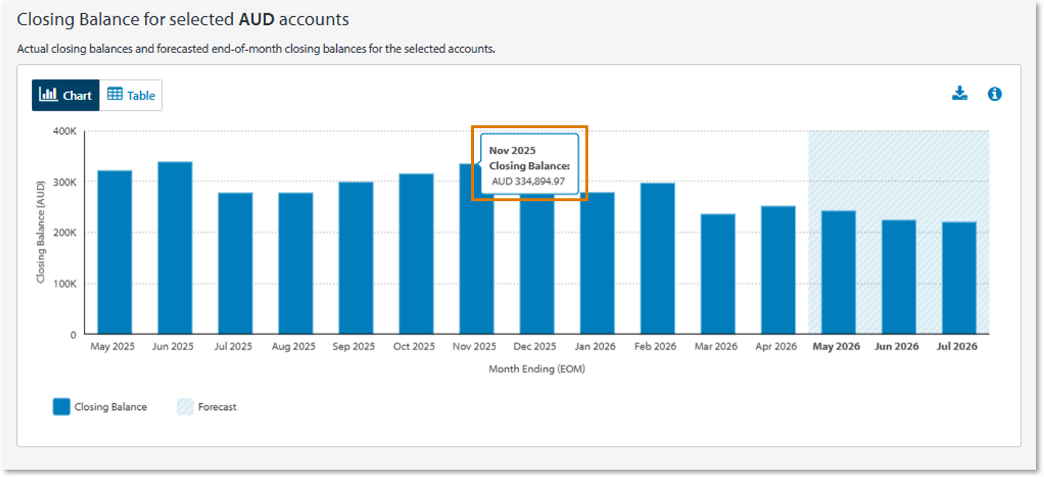Select the Sep 2025 bar
Screen dimensions: 1044x477
356,258
